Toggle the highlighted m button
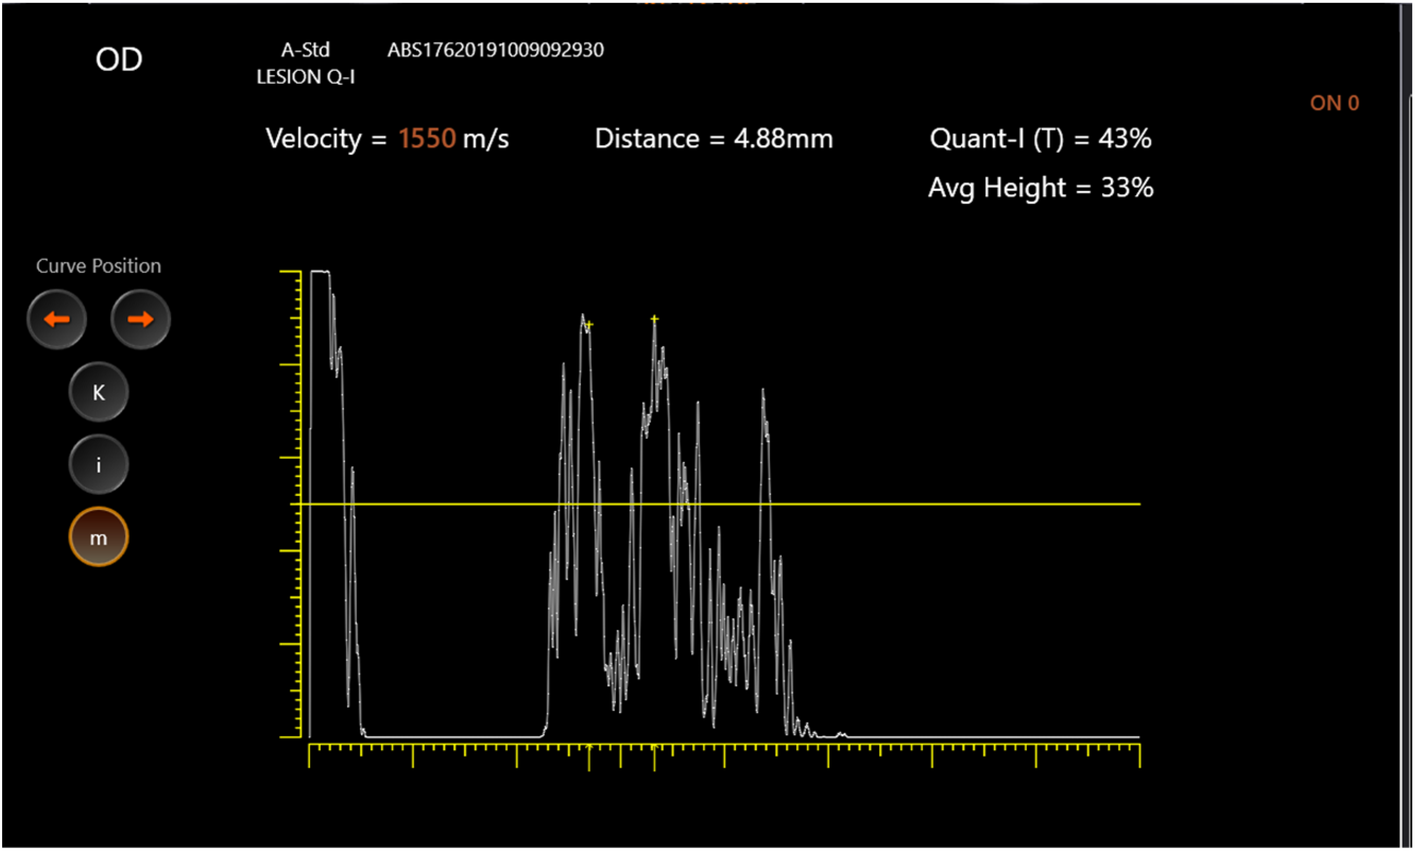The height and width of the screenshot is (852, 1416). (x=98, y=537)
